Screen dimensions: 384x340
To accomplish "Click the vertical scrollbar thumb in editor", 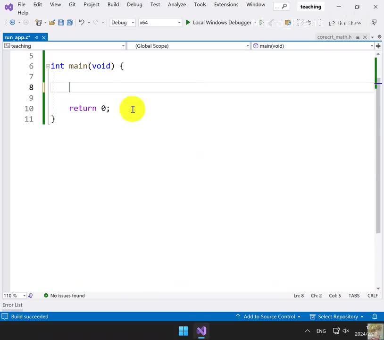I will point(378,155).
